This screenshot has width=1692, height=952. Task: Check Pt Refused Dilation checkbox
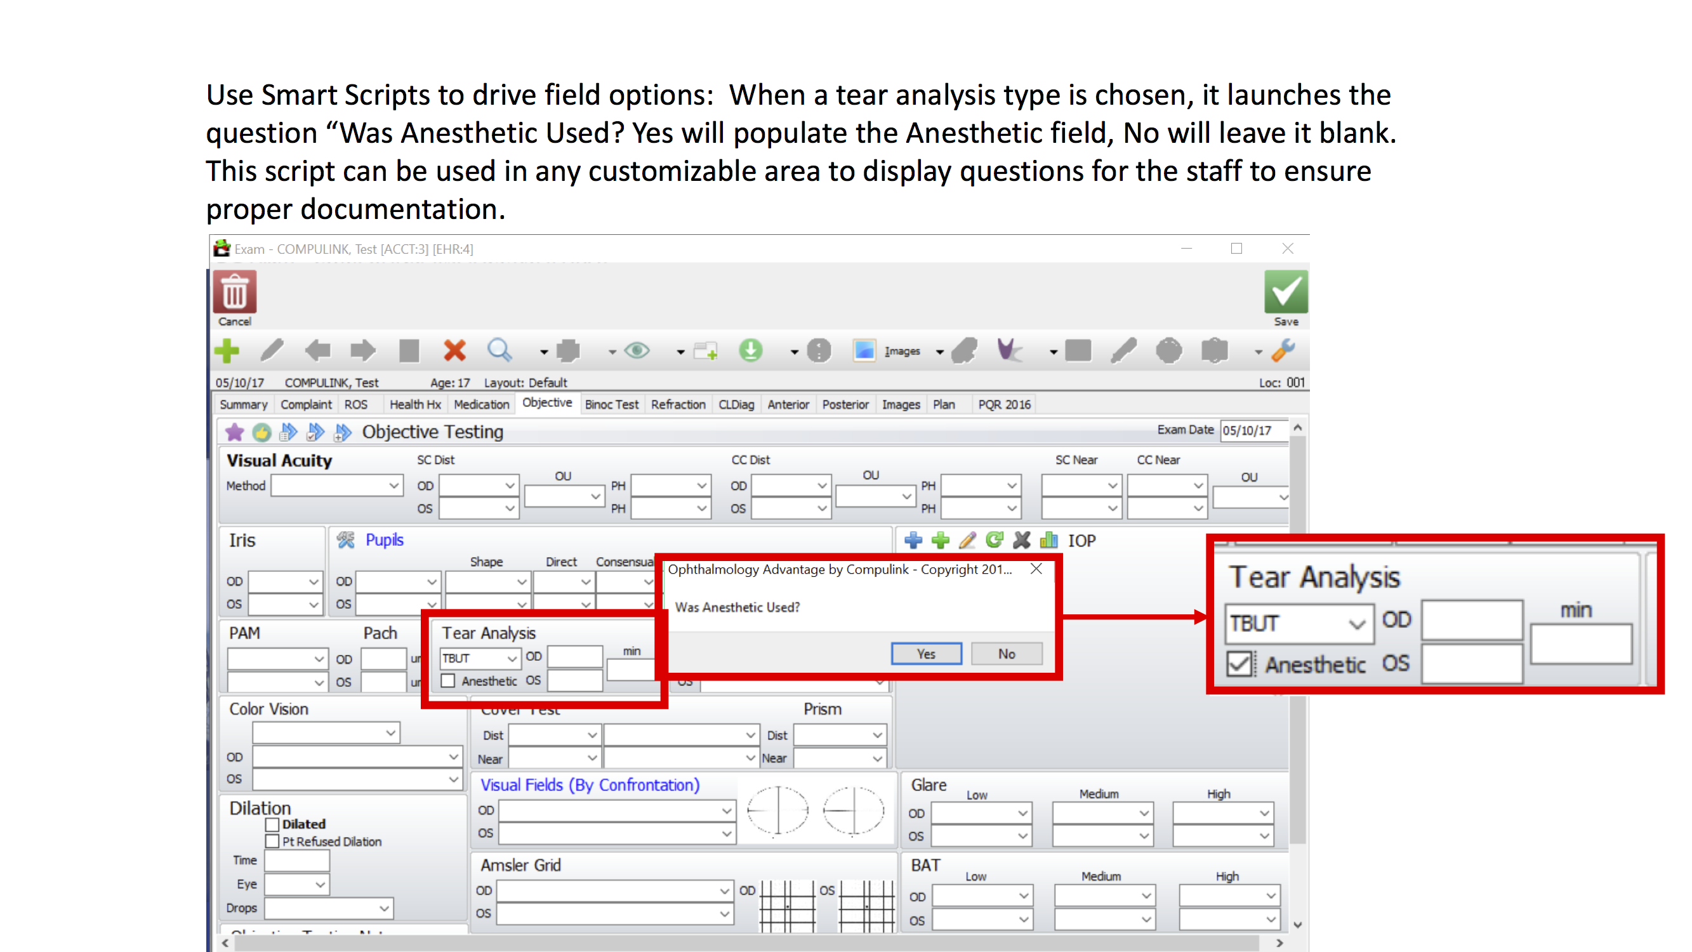[272, 842]
